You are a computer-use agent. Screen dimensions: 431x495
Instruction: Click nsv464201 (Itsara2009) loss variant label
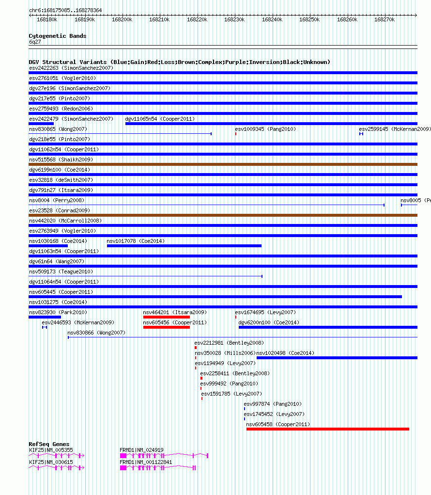[x=175, y=312]
